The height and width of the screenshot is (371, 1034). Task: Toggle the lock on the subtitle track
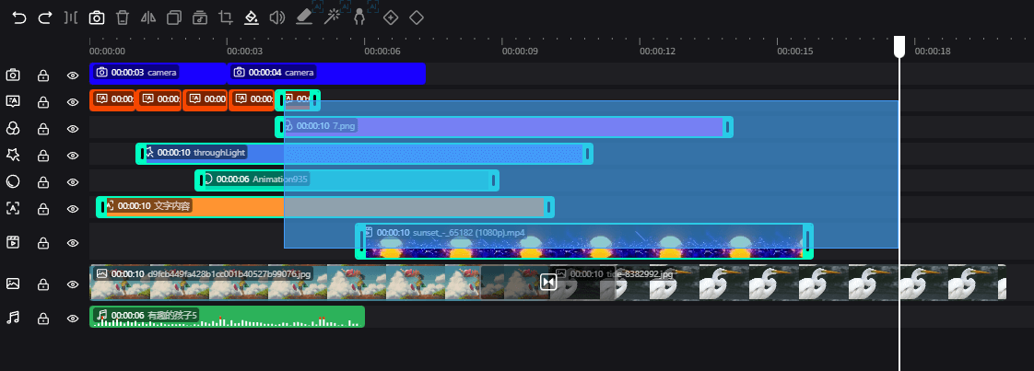point(43,101)
